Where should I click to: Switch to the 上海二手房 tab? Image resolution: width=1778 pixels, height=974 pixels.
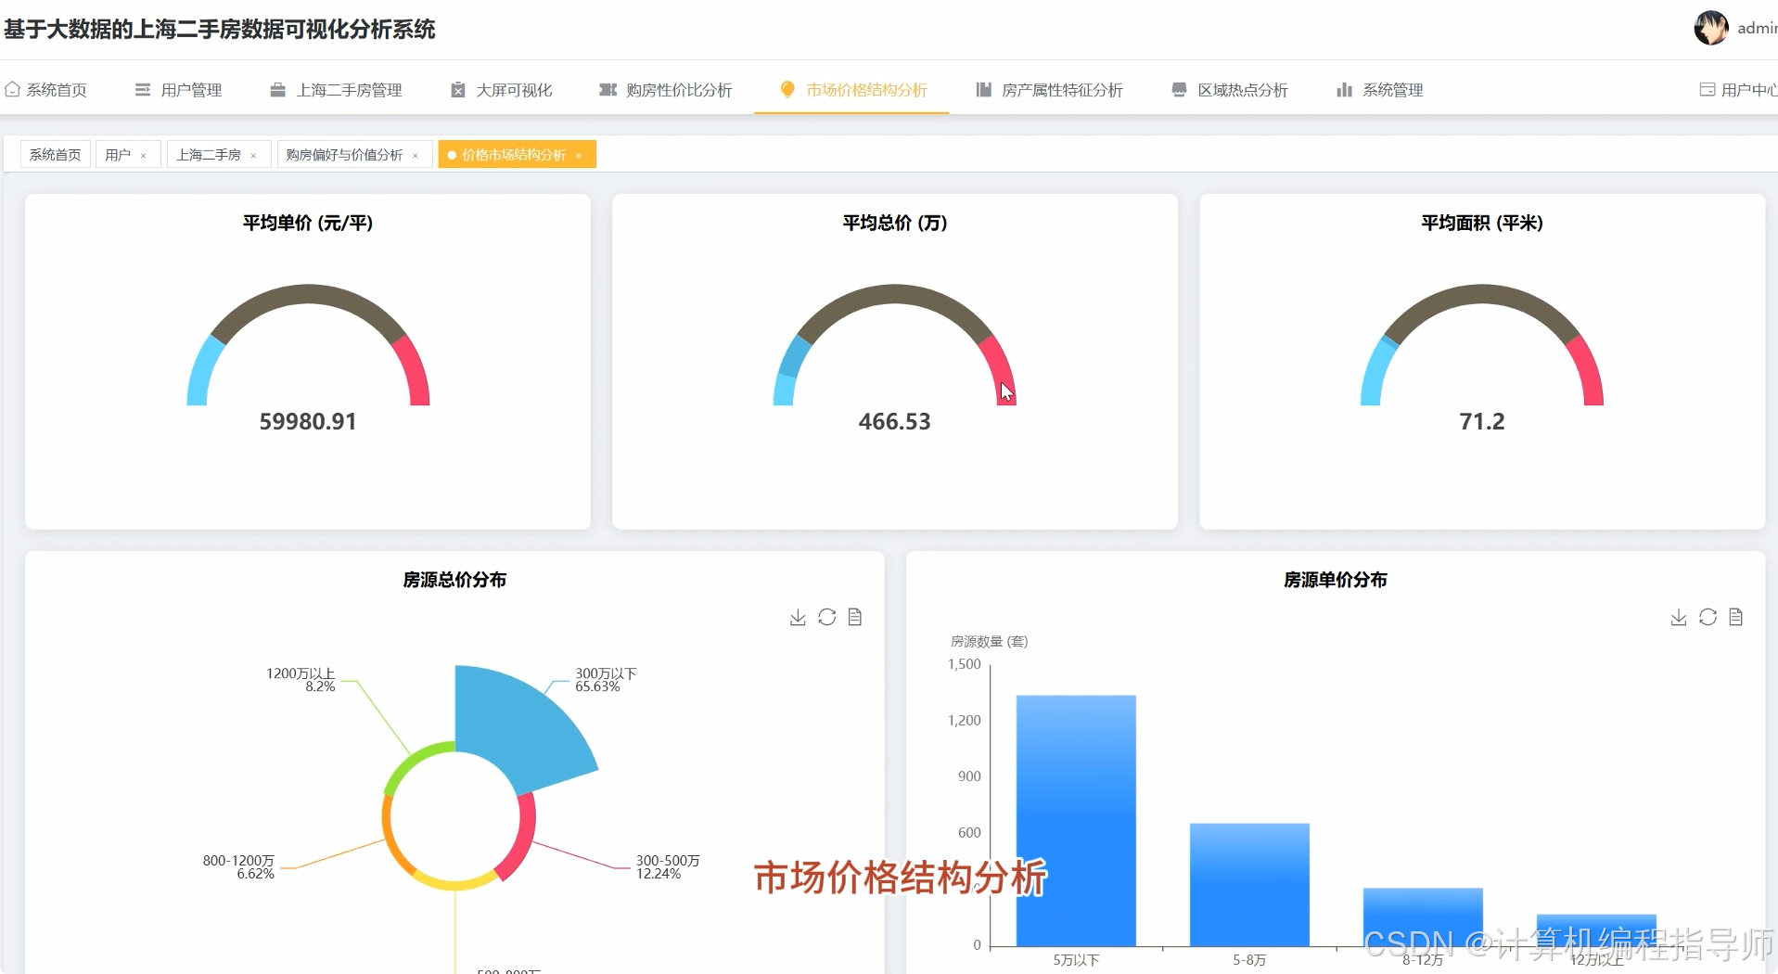point(210,154)
